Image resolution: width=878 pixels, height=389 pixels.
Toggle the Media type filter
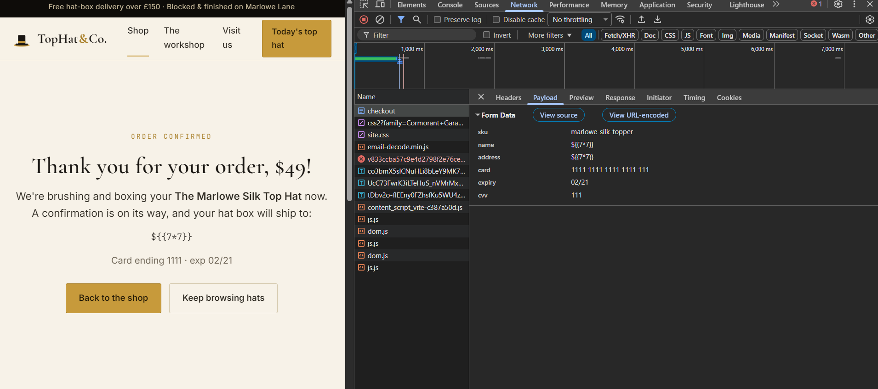pyautogui.click(x=751, y=35)
